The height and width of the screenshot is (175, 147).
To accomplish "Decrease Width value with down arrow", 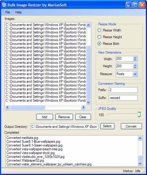I will [135, 60].
